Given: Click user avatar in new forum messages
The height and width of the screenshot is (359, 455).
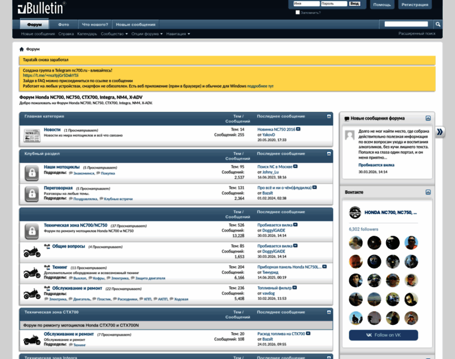Looking at the screenshot, I should (x=350, y=135).
